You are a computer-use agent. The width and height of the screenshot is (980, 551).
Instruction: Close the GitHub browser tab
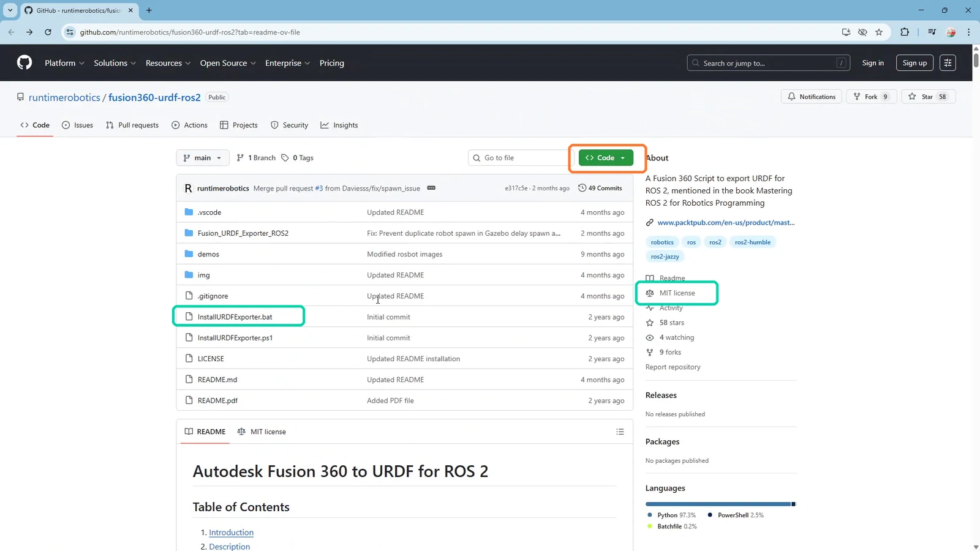[x=130, y=10]
